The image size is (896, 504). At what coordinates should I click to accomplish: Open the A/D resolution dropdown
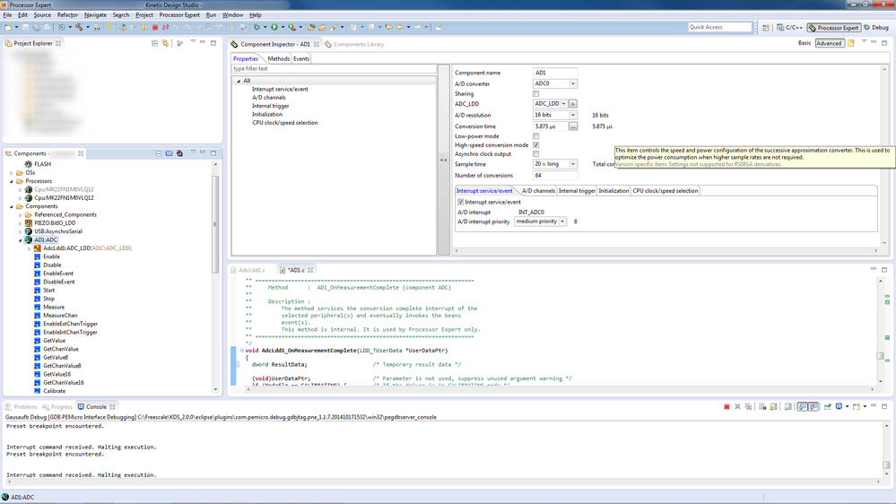[x=573, y=115]
